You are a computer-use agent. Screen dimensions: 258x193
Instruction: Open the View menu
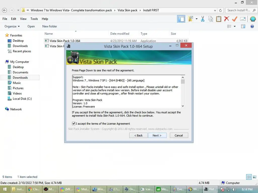[x=23, y=19]
